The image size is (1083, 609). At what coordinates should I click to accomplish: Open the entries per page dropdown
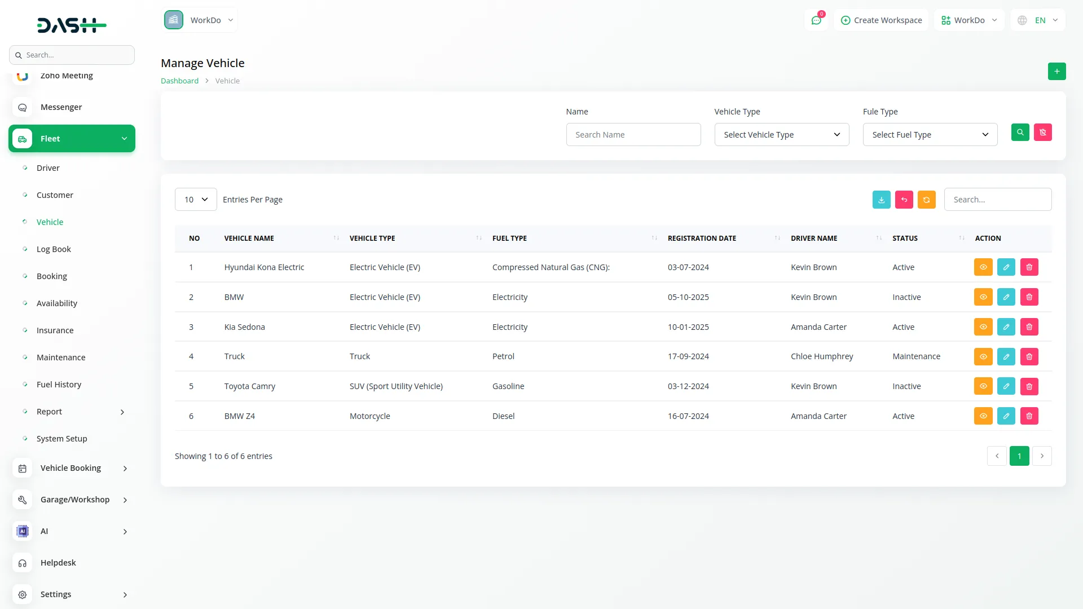pyautogui.click(x=196, y=200)
